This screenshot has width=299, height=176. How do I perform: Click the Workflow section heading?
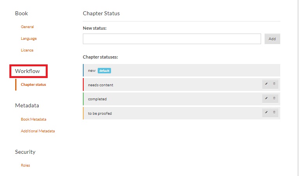(27, 71)
